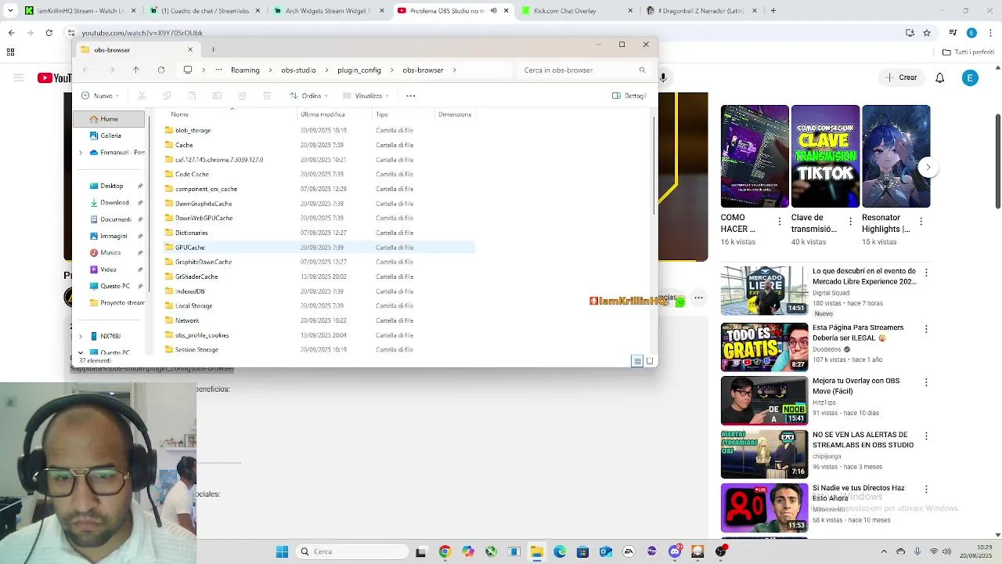Sort by Dimensione column header

(455, 114)
